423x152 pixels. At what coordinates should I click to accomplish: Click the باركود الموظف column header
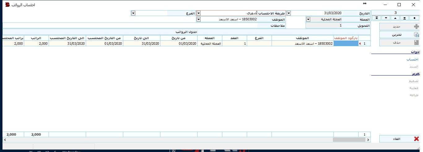(x=346, y=38)
